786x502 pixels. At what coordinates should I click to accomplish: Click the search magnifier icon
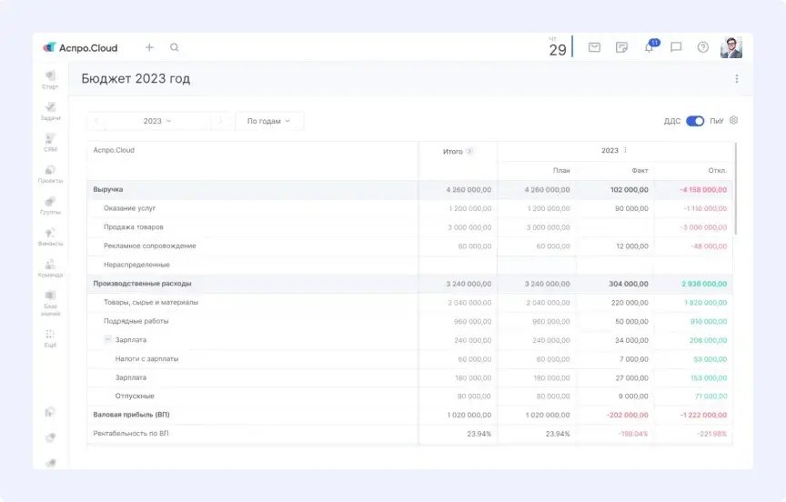pos(175,47)
